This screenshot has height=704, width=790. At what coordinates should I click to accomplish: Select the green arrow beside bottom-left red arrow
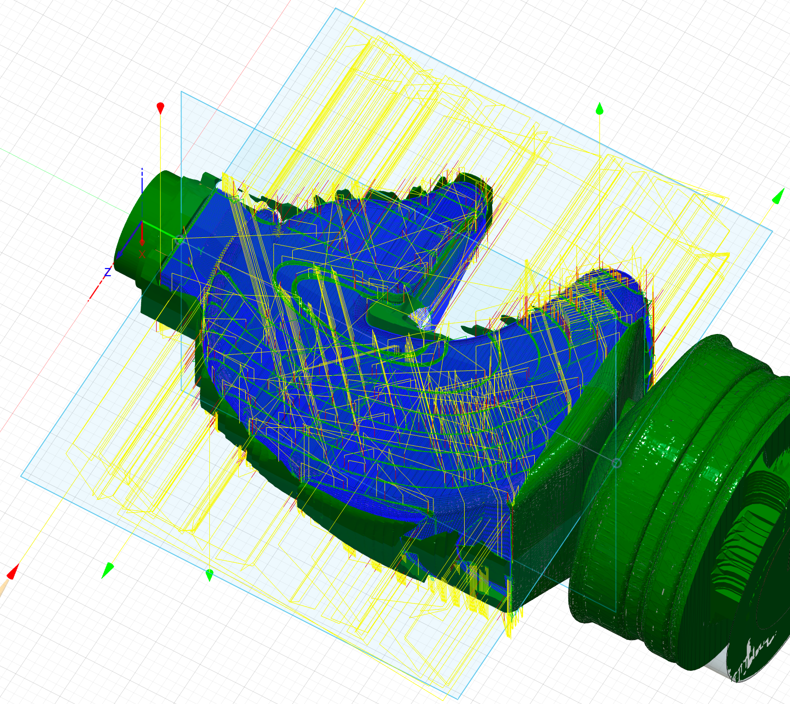(108, 570)
